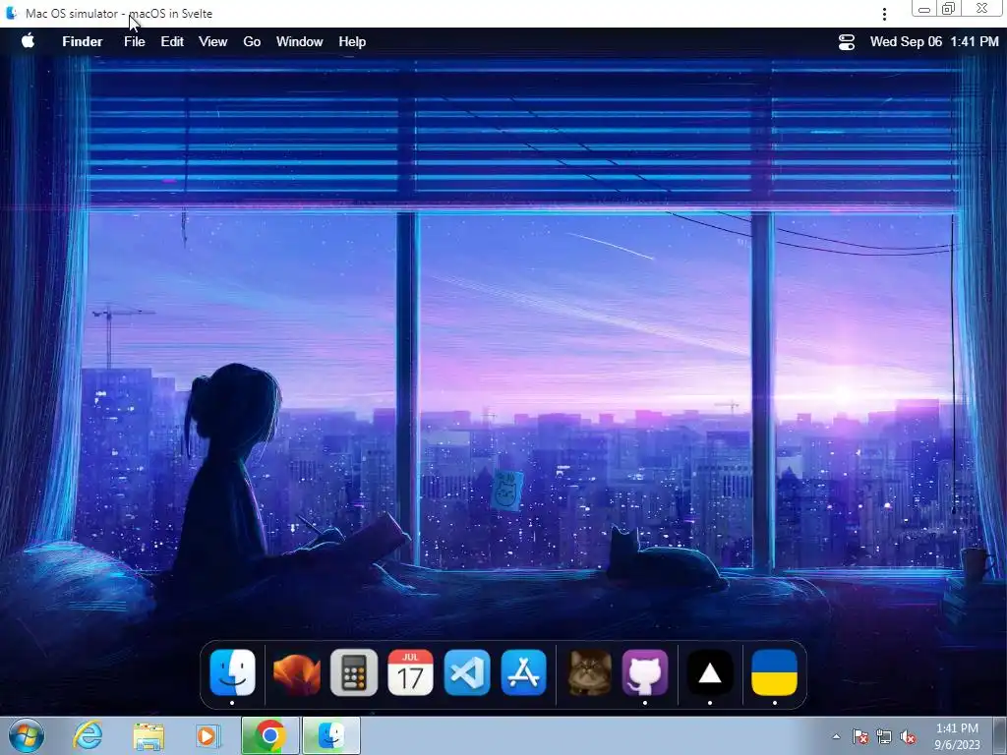The height and width of the screenshot is (755, 1007).
Task: Open the taskbar clock showing 9/6/2023
Action: (x=957, y=736)
